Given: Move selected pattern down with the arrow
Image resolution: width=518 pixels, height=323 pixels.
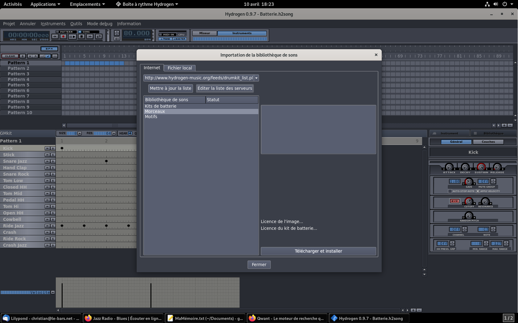Looking at the screenshot, I should [30, 56].
